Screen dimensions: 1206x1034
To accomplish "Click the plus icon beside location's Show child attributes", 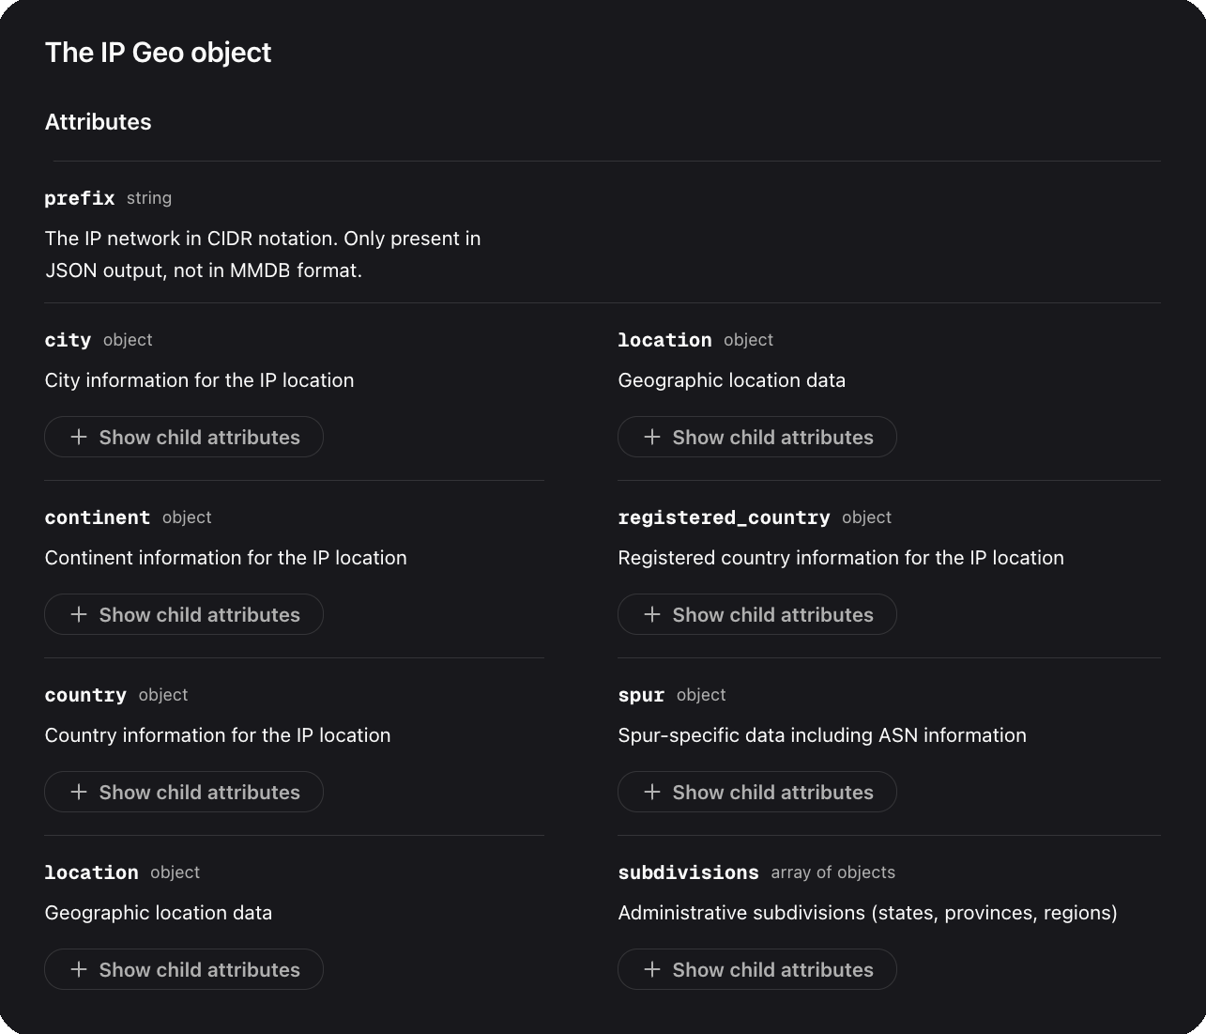I will [652, 437].
